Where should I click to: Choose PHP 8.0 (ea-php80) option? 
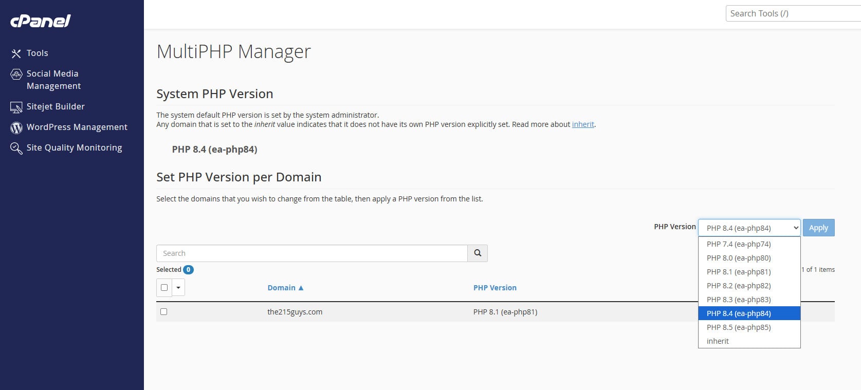click(x=749, y=258)
